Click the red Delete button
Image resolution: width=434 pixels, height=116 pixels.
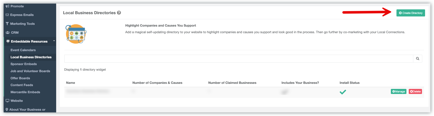point(415,91)
